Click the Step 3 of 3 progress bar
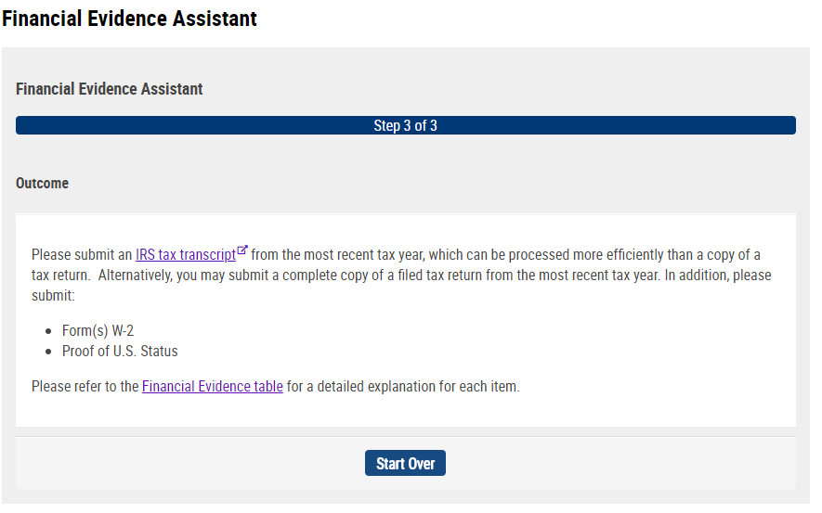 click(x=405, y=125)
